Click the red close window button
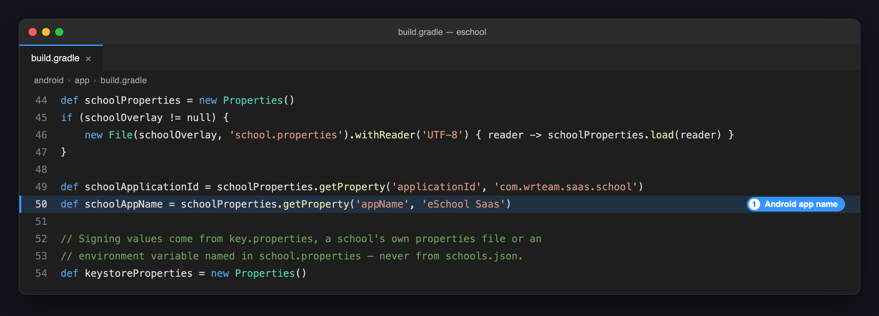 pos(33,32)
